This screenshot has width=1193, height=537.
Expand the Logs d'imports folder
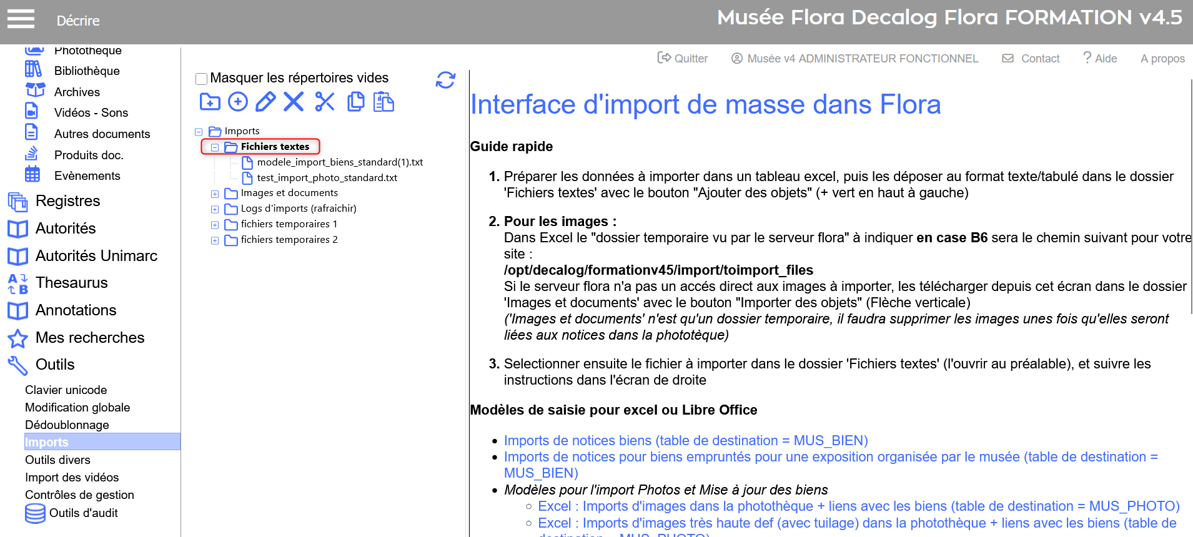pyautogui.click(x=215, y=209)
